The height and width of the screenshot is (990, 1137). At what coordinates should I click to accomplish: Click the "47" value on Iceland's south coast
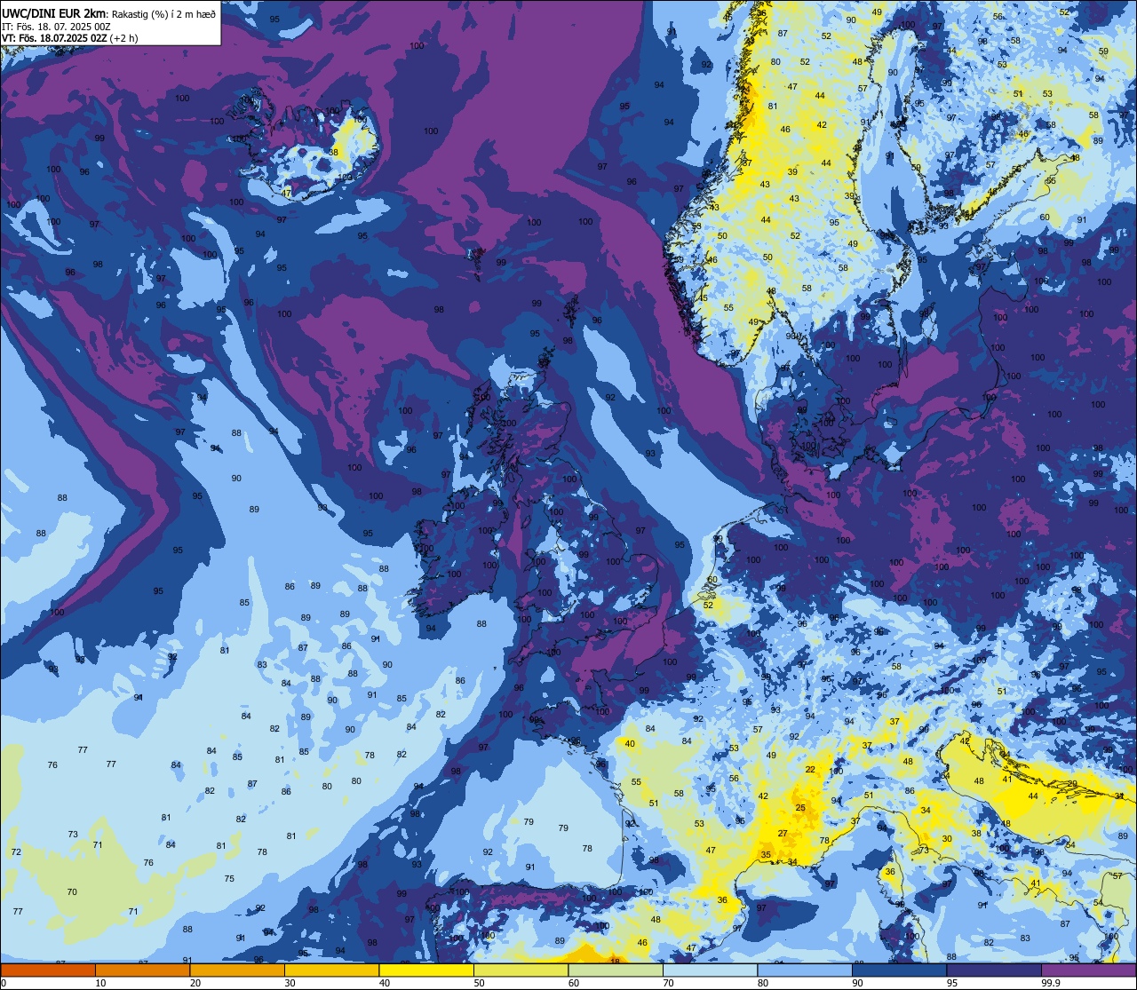point(286,193)
